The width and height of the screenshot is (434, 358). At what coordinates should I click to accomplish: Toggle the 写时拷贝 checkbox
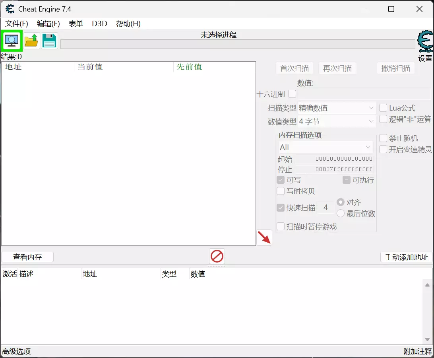(281, 191)
